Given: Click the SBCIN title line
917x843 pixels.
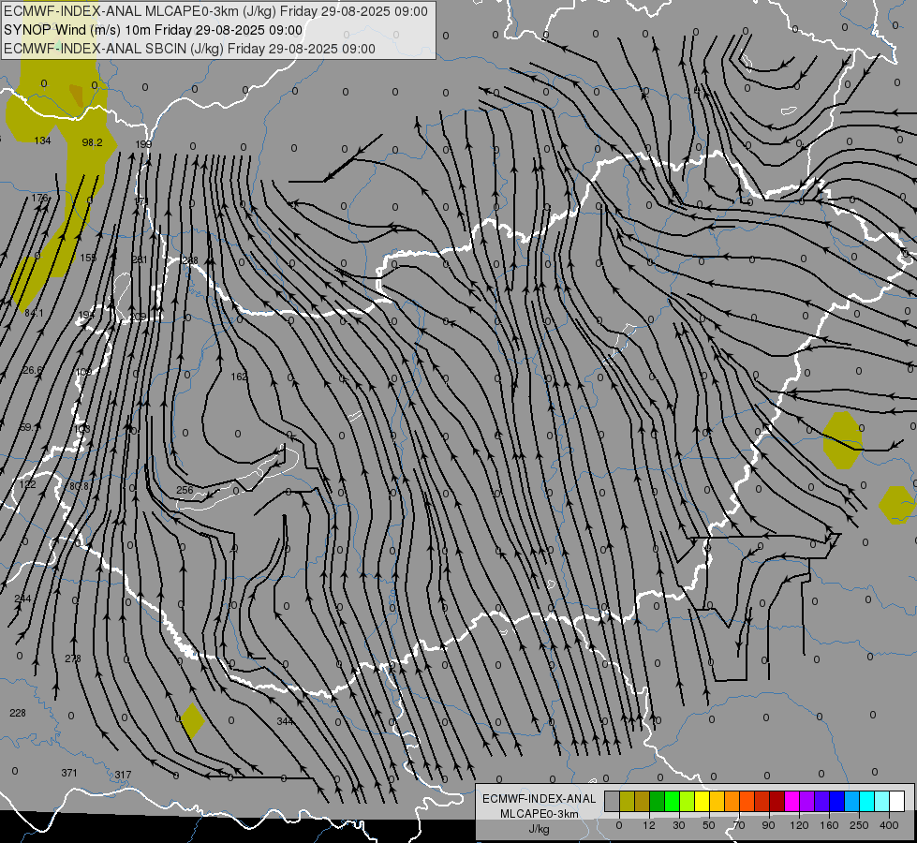Looking at the screenshot, I should click(x=189, y=49).
